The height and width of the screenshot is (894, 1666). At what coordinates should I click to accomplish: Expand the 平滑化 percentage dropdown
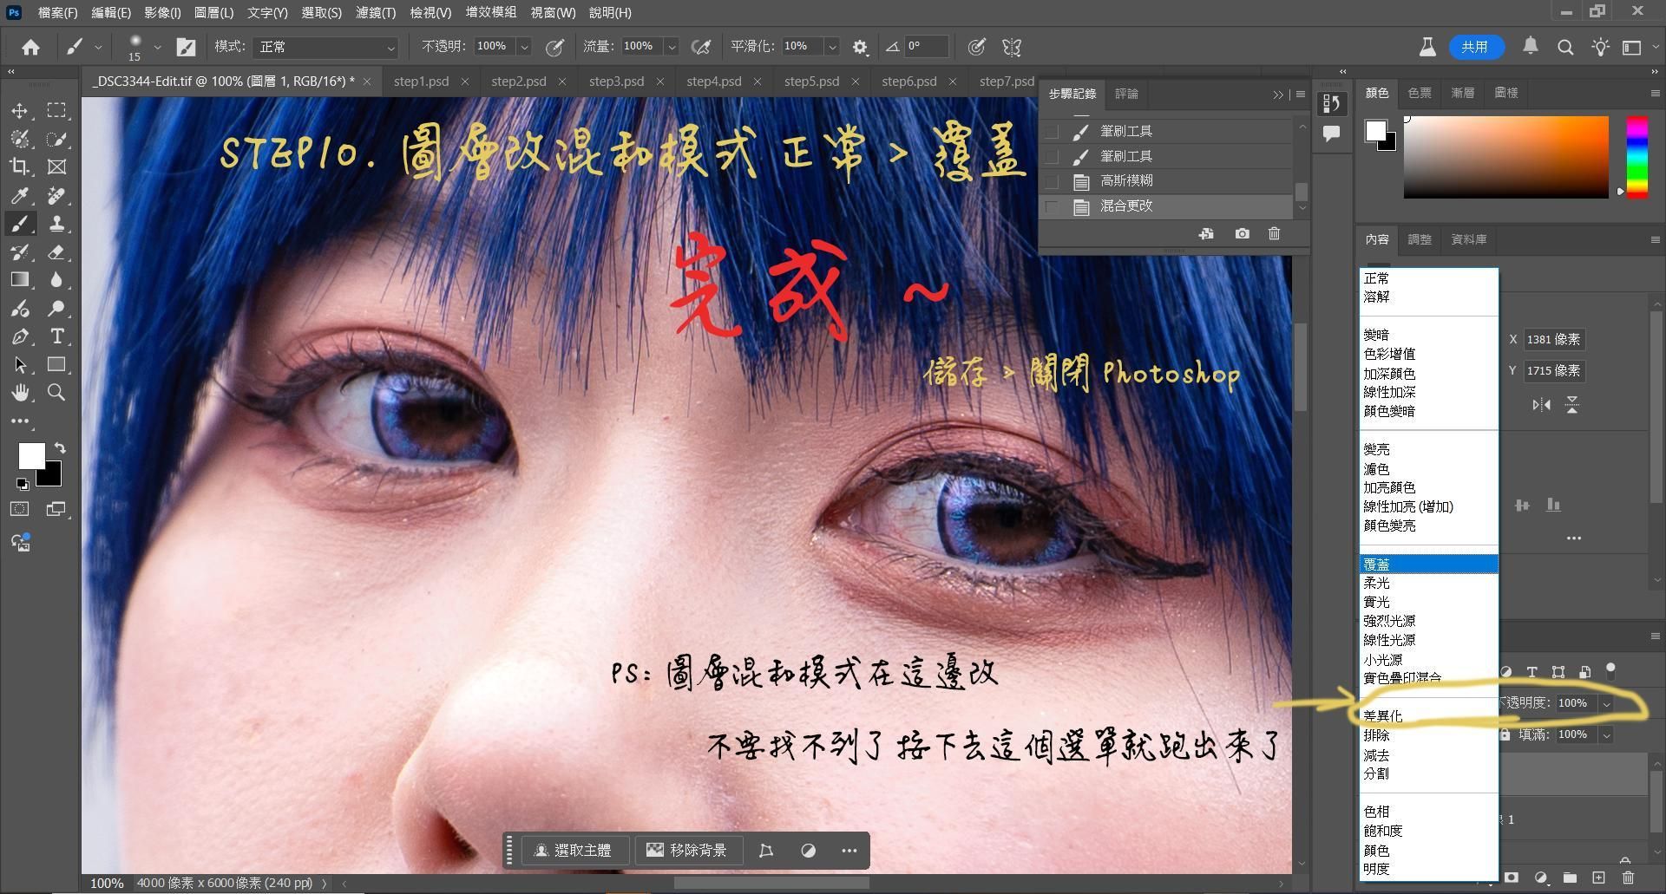(x=831, y=47)
